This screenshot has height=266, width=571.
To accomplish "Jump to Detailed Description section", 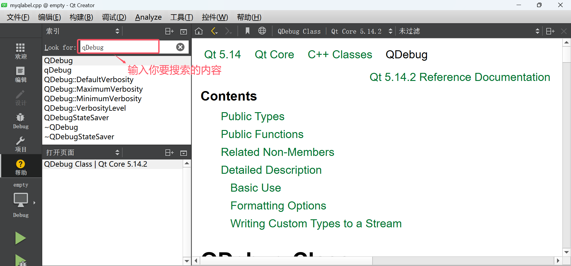I will (271, 170).
